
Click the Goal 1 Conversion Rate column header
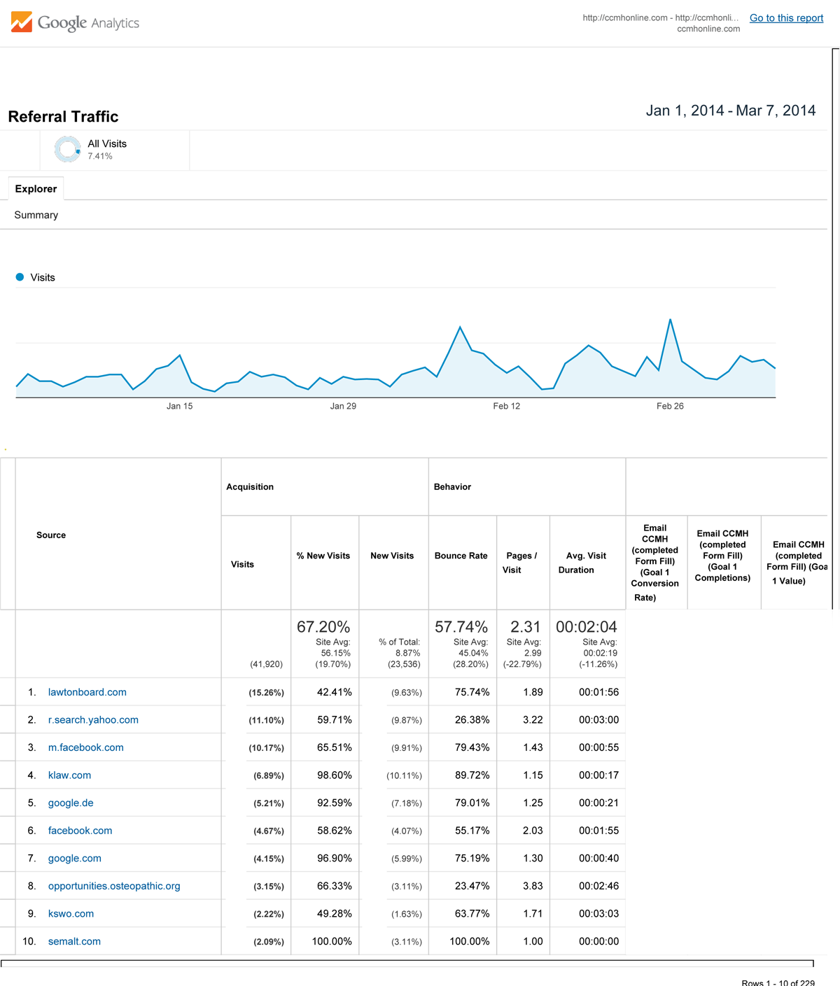(655, 563)
